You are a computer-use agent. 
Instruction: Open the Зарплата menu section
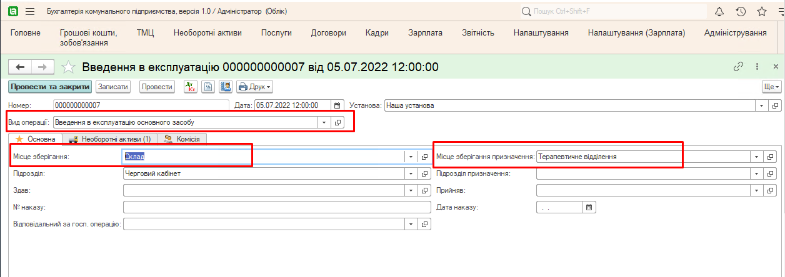click(425, 33)
